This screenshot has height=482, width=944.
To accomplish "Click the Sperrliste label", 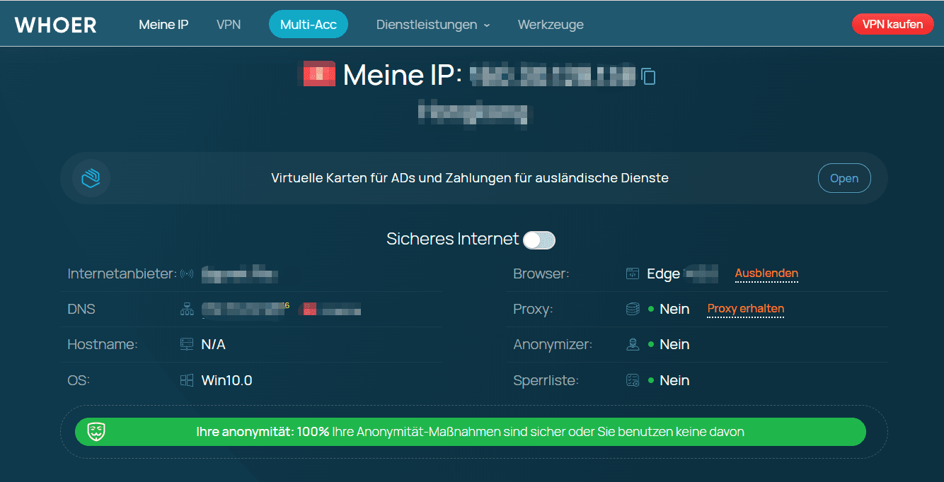I will [546, 380].
